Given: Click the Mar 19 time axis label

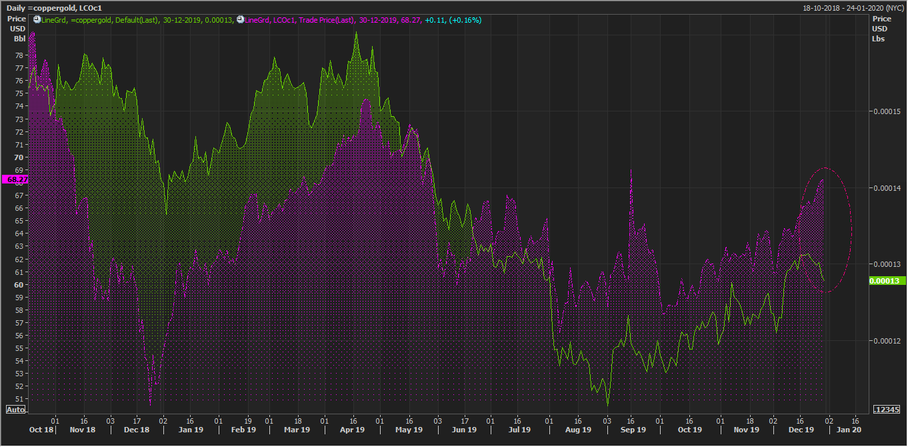Looking at the screenshot, I should tap(297, 430).
